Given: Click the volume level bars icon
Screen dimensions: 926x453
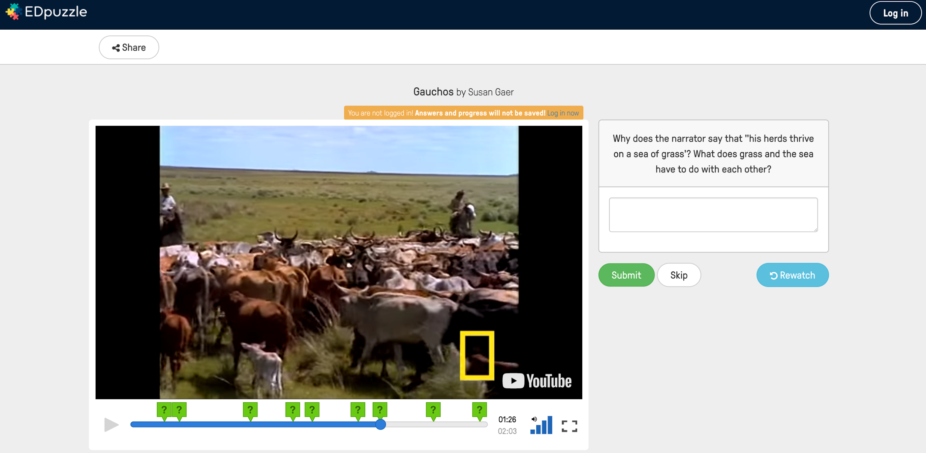Looking at the screenshot, I should click(542, 425).
